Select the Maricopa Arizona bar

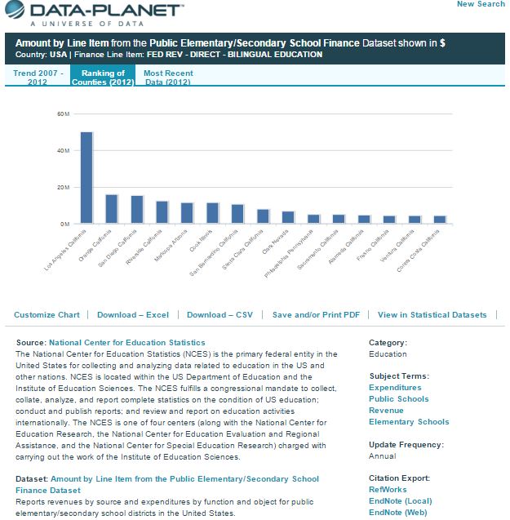coord(187,213)
